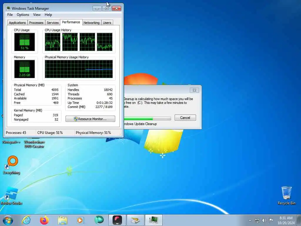301x226 pixels.
Task: Switch to the Services tab
Action: [53, 23]
